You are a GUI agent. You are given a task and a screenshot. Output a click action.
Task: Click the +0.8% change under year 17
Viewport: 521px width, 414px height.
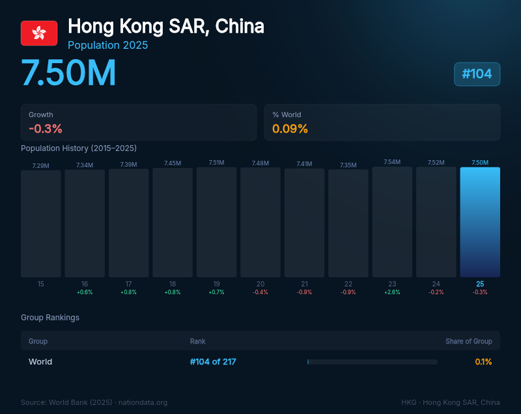(x=128, y=292)
